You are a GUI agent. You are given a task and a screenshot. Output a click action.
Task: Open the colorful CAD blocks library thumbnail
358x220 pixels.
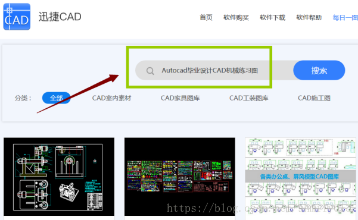[180, 177]
